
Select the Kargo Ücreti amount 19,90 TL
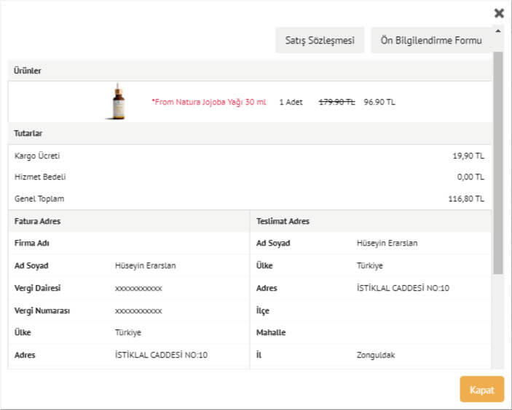(x=468, y=156)
